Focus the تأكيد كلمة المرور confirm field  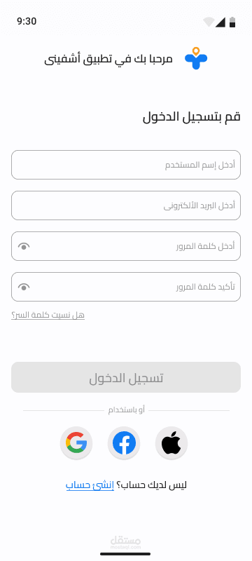click(126, 287)
